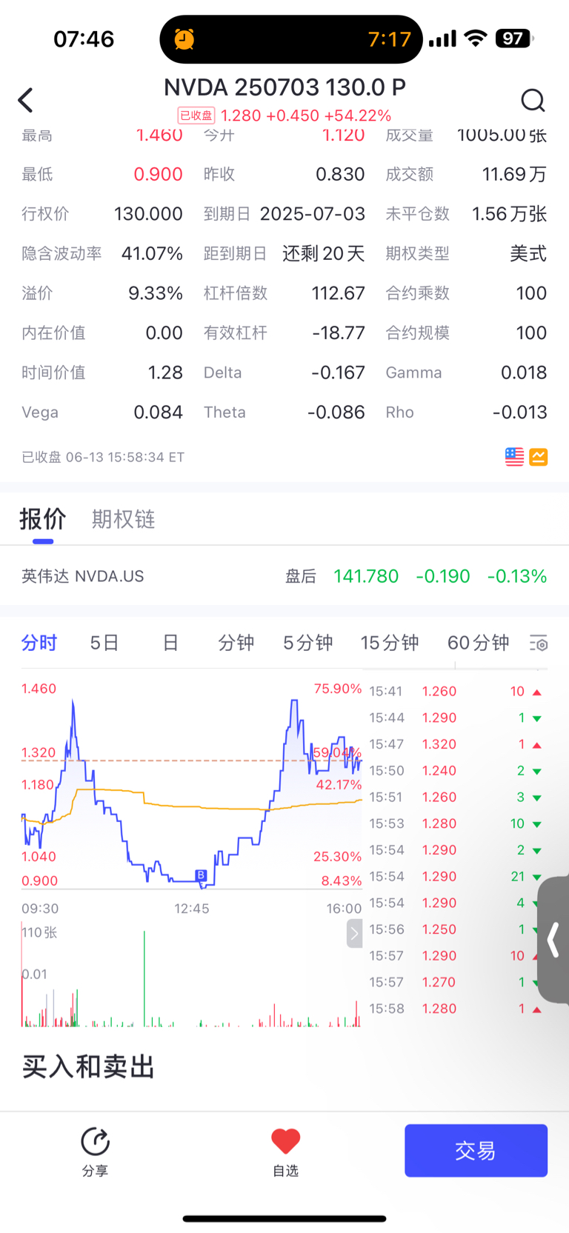The width and height of the screenshot is (569, 1233).
Task: Tap the Vega value 0.084
Action: [x=158, y=412]
